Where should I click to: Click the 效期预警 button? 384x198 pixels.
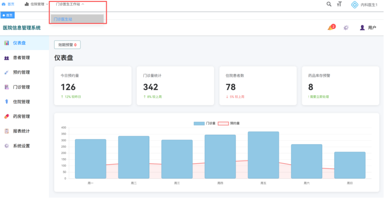pos(67,45)
